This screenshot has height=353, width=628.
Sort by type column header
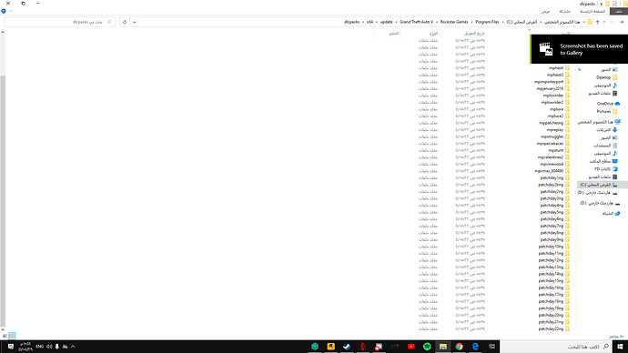(433, 34)
